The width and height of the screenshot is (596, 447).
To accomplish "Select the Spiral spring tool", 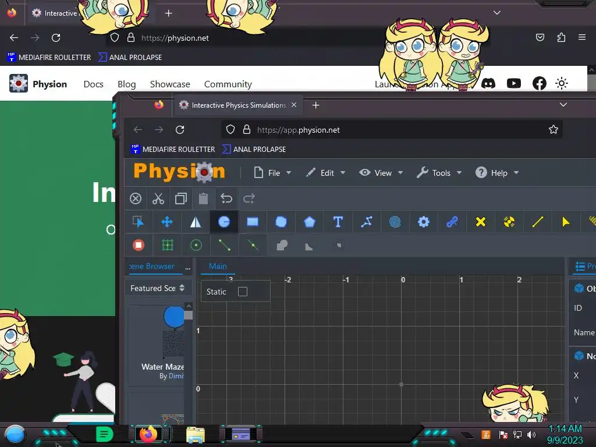I will [395, 222].
